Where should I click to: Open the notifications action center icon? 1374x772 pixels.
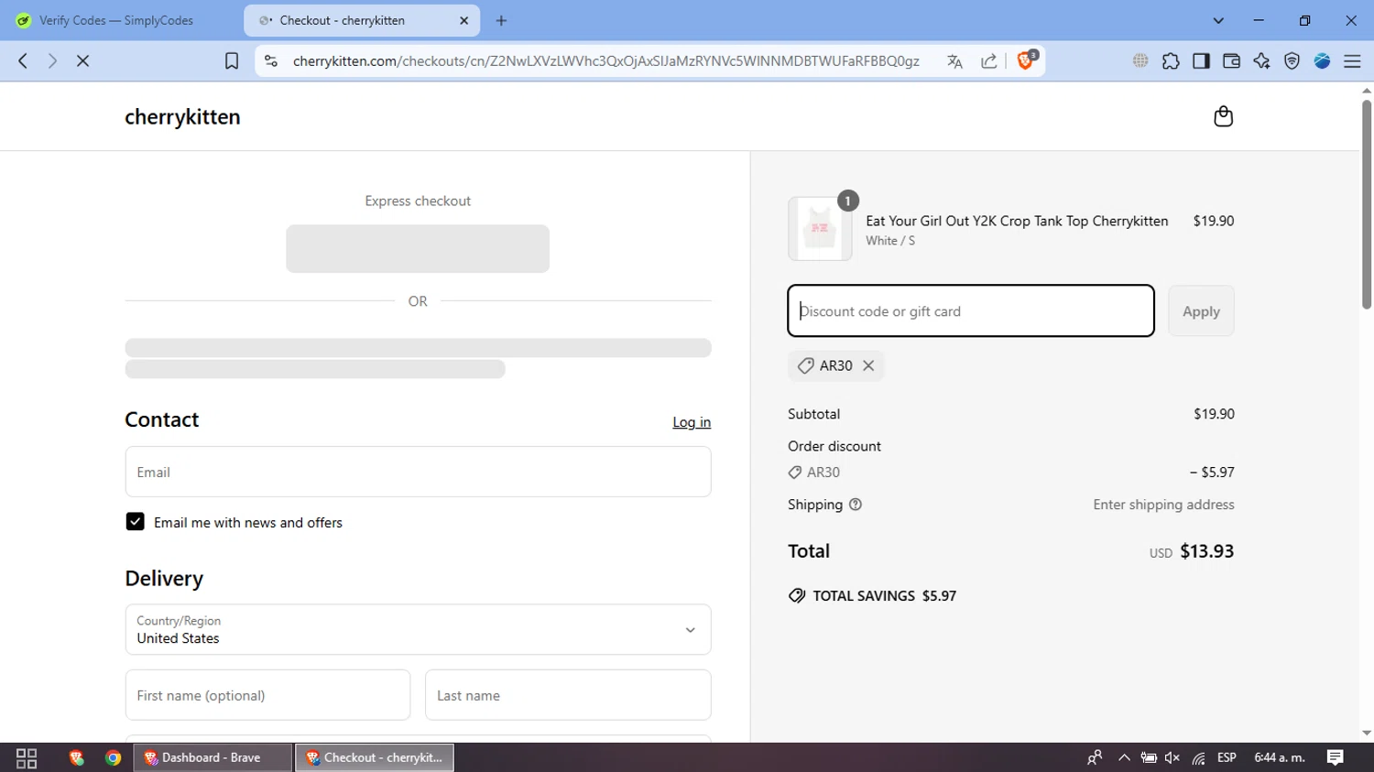click(x=1336, y=757)
